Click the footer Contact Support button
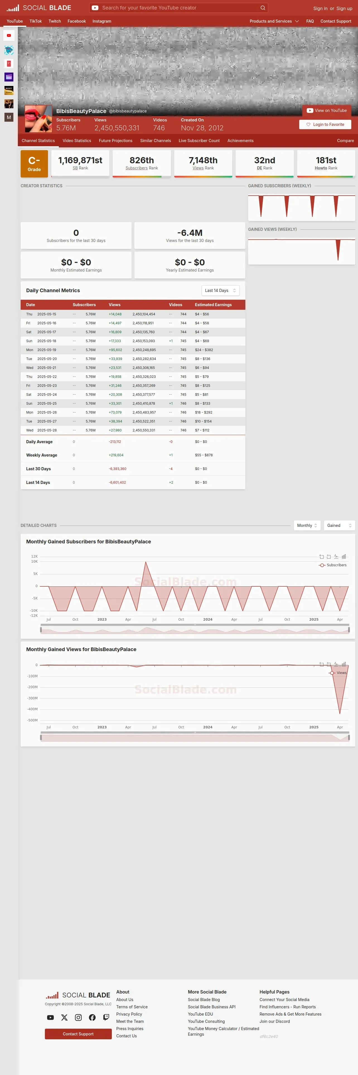Image resolution: width=358 pixels, height=1075 pixels. [78, 1034]
